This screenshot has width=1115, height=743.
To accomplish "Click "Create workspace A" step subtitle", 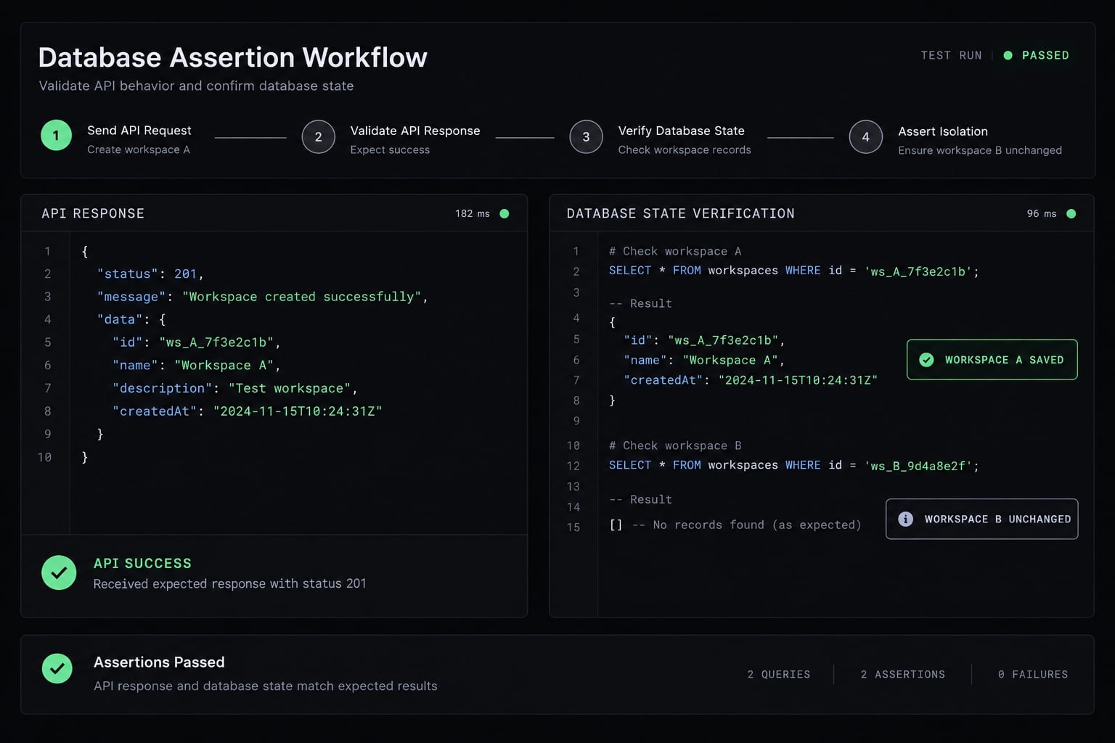I will (139, 149).
